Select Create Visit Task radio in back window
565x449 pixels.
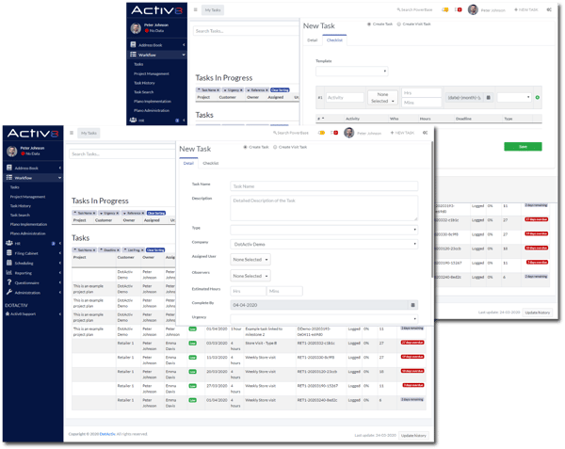399,24
